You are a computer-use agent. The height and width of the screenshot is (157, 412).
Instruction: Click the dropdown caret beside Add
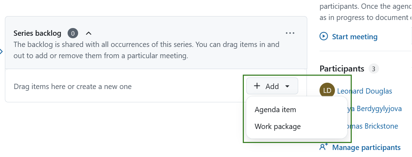(x=287, y=86)
